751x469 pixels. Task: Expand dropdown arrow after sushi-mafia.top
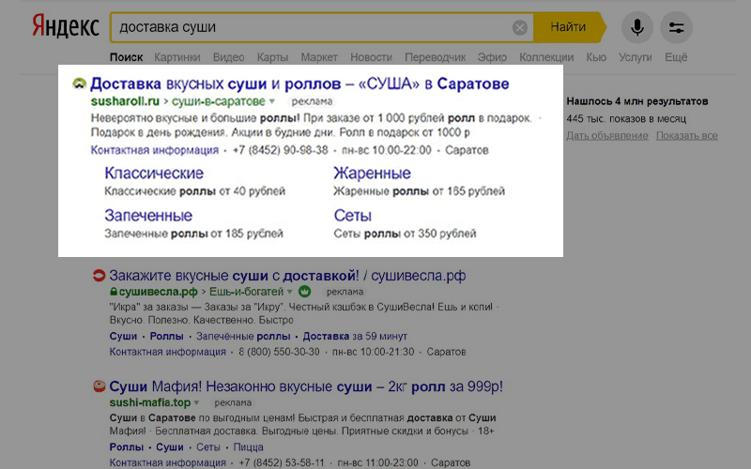click(196, 402)
